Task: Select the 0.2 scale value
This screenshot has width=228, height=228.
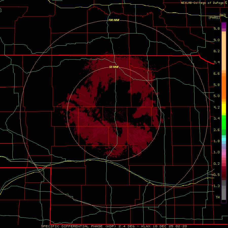Action: point(217,164)
